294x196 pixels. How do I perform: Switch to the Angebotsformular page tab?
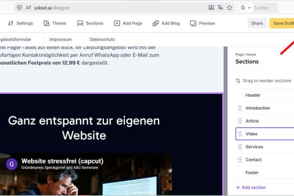coord(16,39)
